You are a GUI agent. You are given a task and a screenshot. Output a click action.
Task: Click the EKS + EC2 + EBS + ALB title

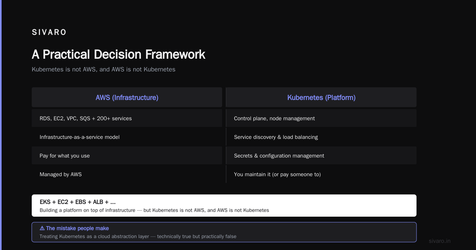[78, 202]
